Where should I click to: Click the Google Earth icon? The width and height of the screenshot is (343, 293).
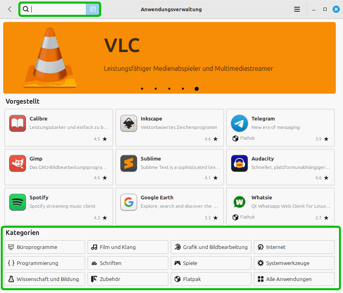(129, 202)
